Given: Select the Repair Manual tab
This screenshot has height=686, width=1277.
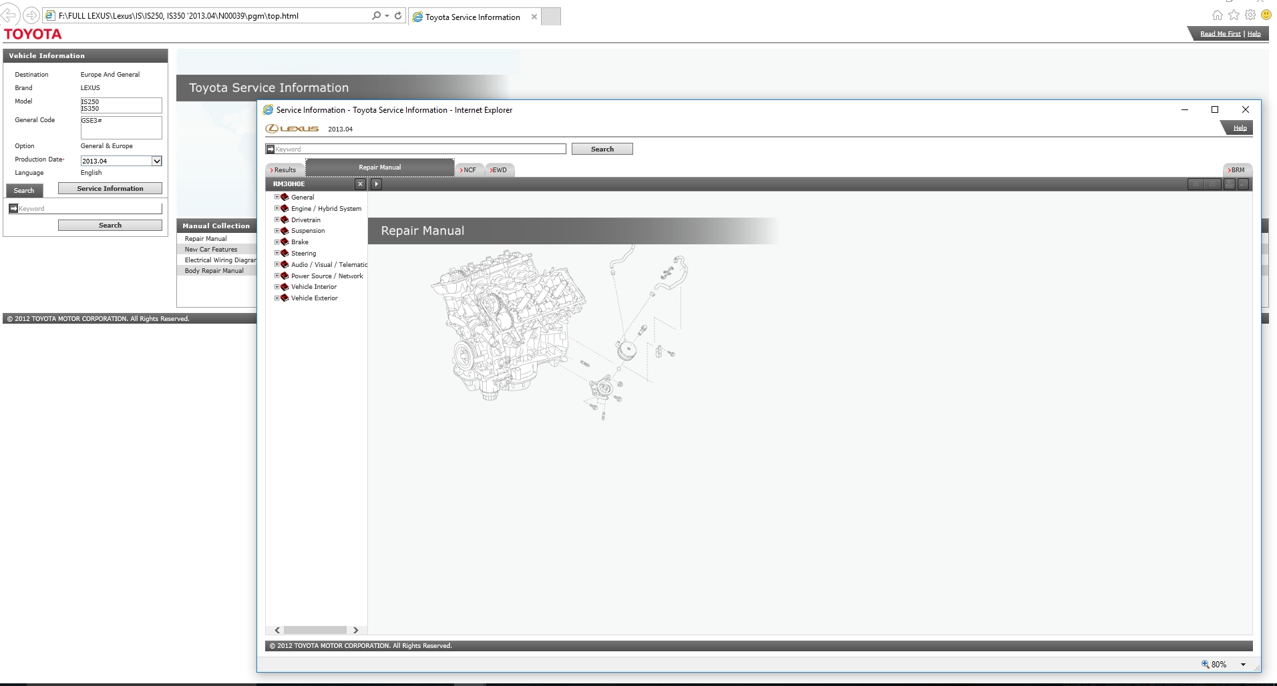Looking at the screenshot, I should [x=380, y=167].
